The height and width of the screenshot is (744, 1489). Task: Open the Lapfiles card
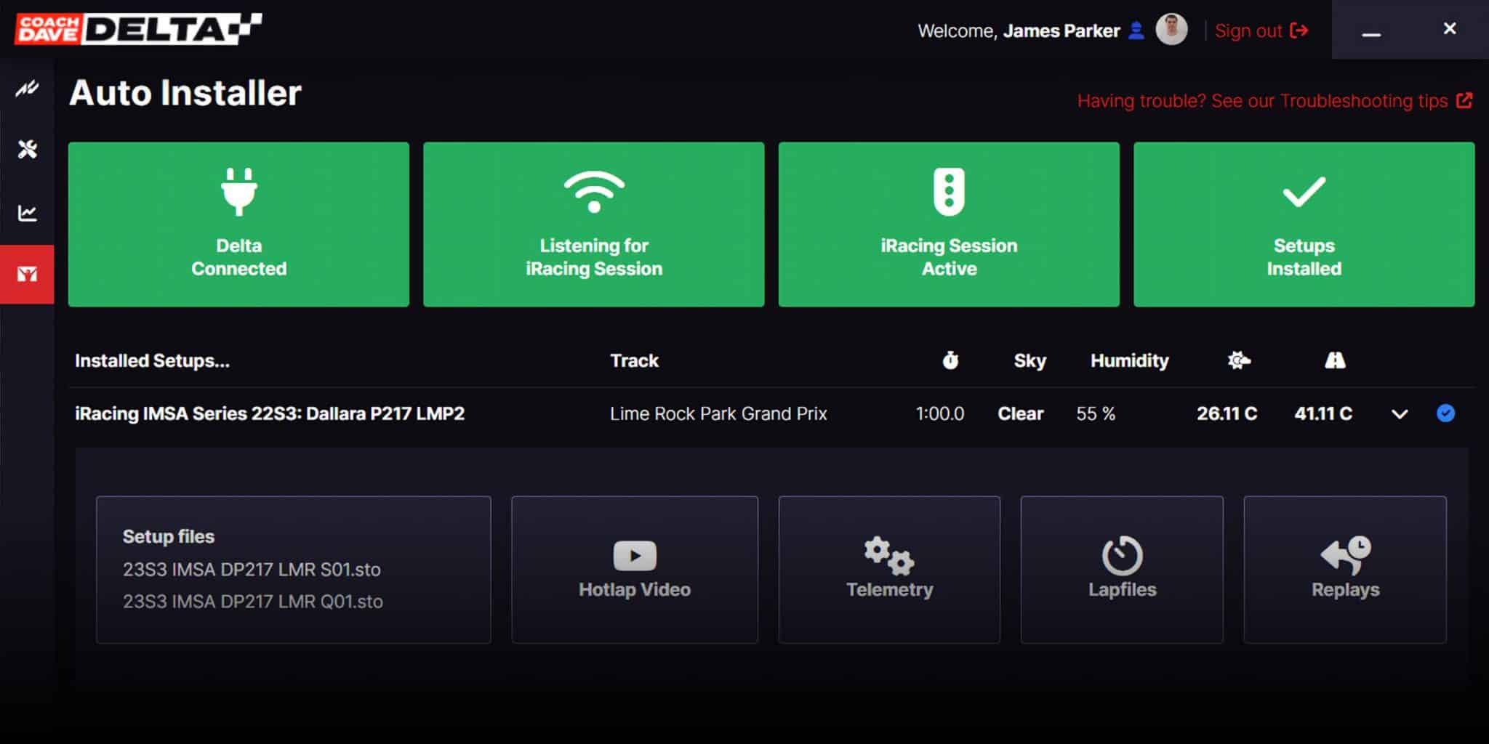tap(1122, 570)
